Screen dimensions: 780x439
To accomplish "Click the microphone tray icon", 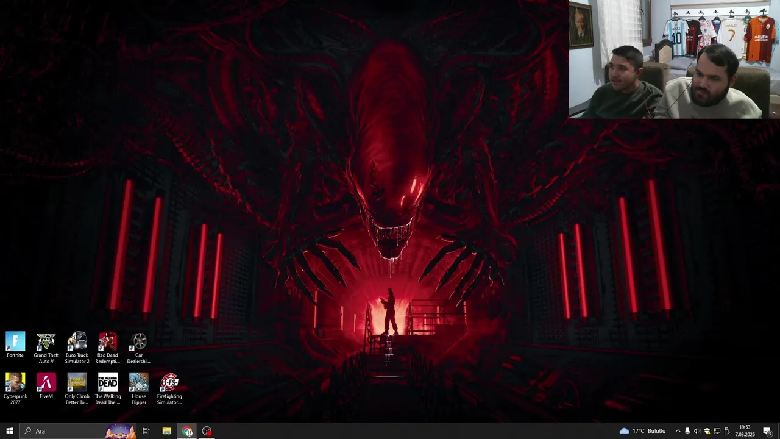I will click(x=687, y=431).
